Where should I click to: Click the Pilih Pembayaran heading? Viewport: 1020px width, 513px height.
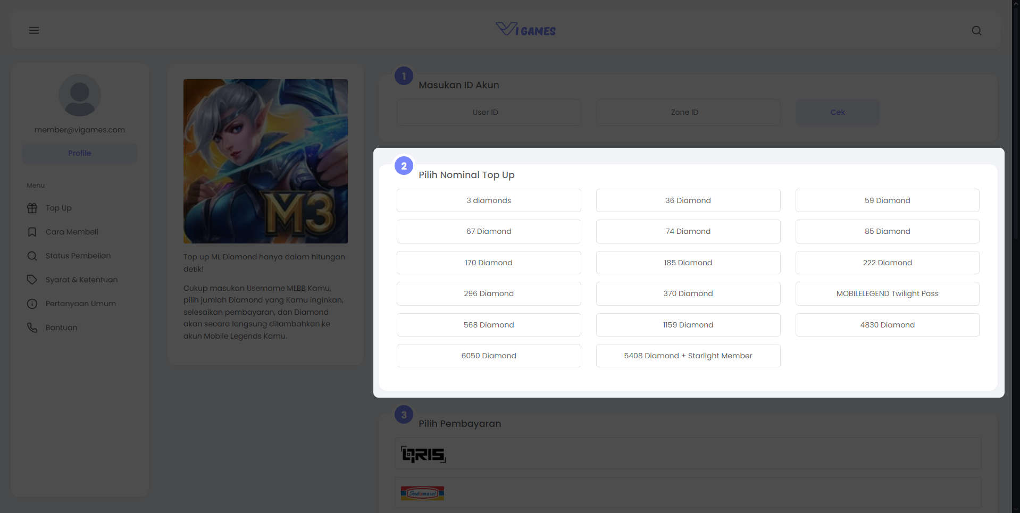point(460,424)
